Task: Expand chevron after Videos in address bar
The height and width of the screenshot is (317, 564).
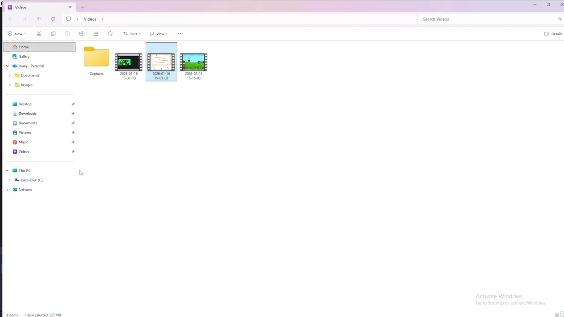Action: click(x=103, y=19)
